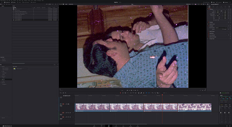Image resolution: width=232 pixels, height=127 pixels.
Task: Click the Play forward transport button
Action: (x=133, y=90)
